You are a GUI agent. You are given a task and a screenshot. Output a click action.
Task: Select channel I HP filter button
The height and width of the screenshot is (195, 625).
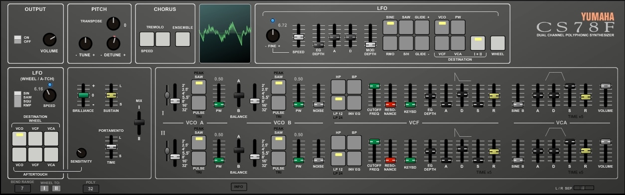coord(338,87)
